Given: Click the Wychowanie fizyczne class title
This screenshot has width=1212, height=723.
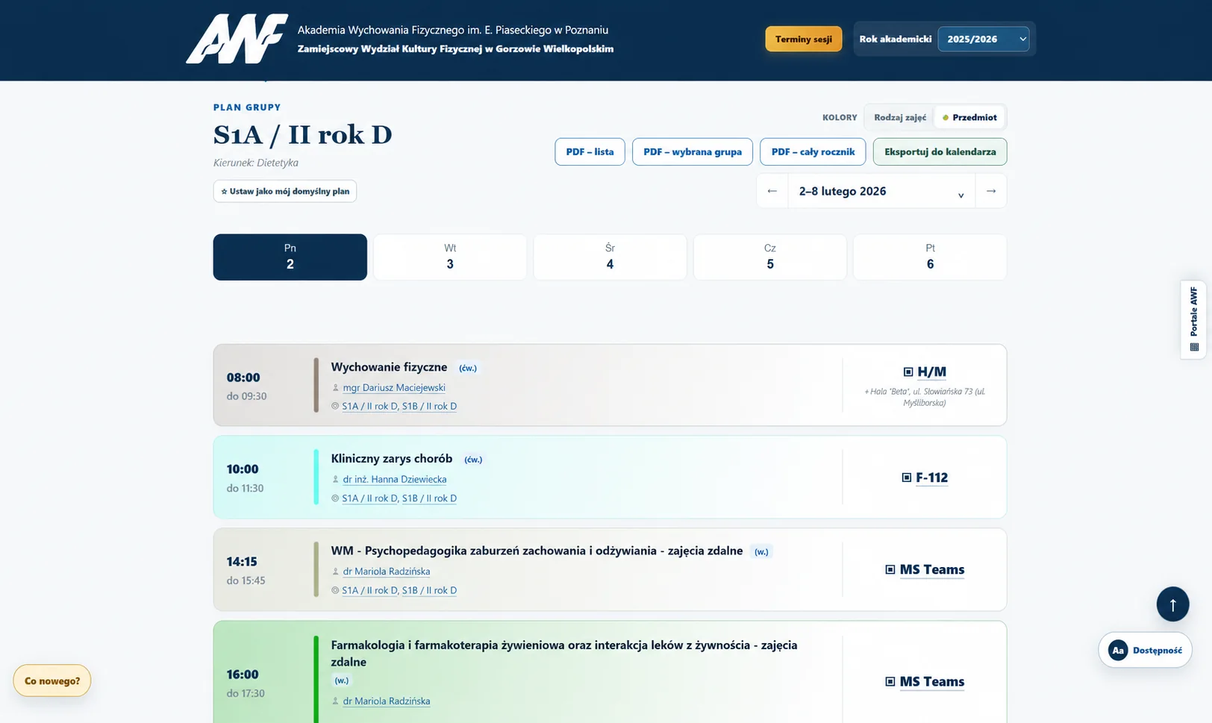Looking at the screenshot, I should point(389,367).
